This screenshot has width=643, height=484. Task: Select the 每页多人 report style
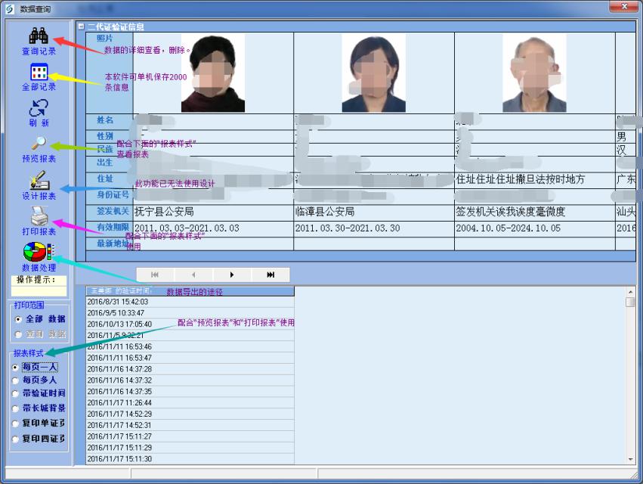coord(16,380)
